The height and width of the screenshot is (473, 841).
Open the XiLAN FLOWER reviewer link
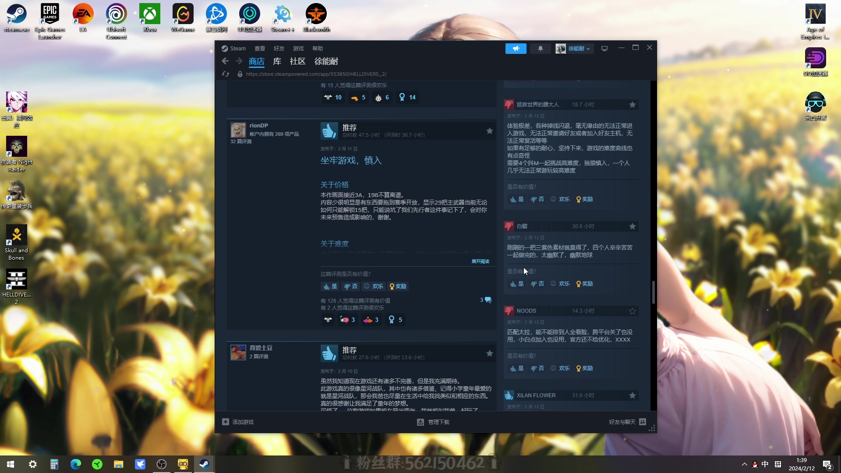pos(536,395)
